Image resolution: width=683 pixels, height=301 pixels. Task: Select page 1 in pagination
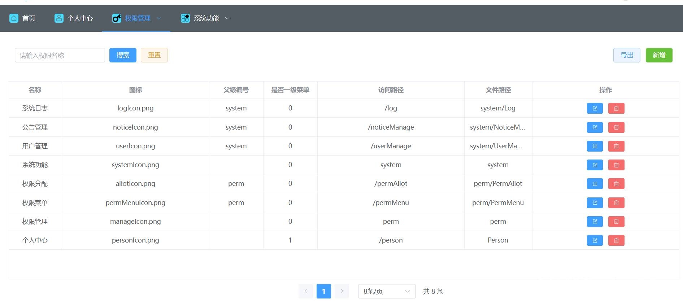(x=324, y=291)
